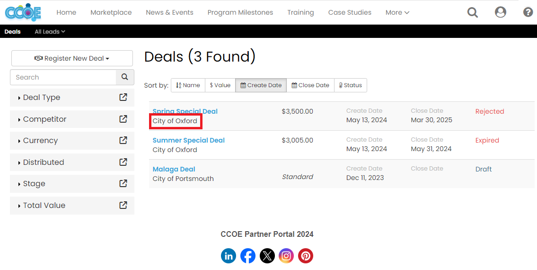This screenshot has height=270, width=537.
Task: Visit the Instagram page
Action: 286,256
